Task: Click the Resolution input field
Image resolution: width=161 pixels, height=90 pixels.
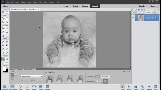Action: [98, 77]
